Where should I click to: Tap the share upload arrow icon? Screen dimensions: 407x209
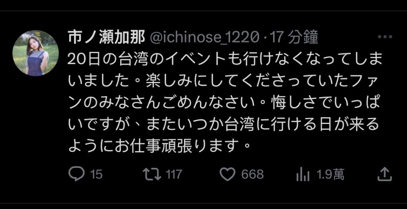(384, 174)
